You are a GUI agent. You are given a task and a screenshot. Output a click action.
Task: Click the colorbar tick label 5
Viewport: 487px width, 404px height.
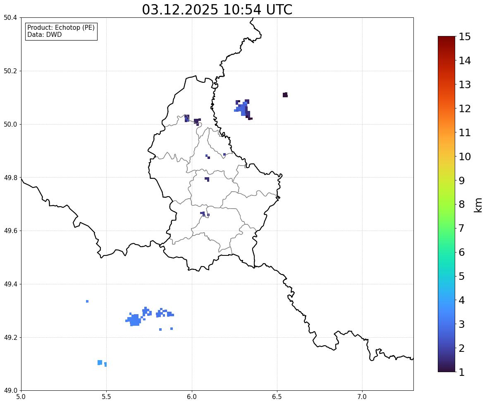[x=462, y=276]
